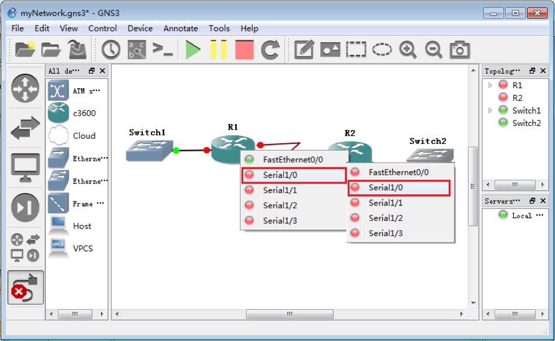This screenshot has width=555, height=341.
Task: Select R2 in Topology summary
Action: pos(517,98)
